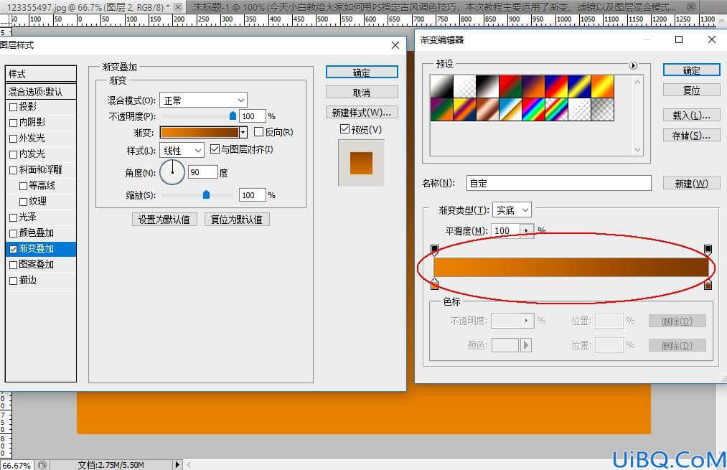The height and width of the screenshot is (470, 727).
Task: Click the 角度 angle dial
Action: pyautogui.click(x=172, y=172)
